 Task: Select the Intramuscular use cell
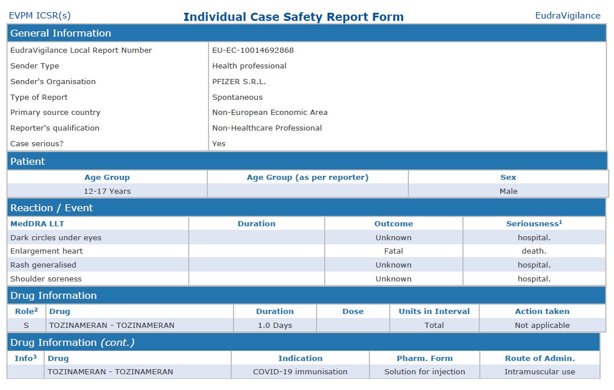(x=540, y=371)
